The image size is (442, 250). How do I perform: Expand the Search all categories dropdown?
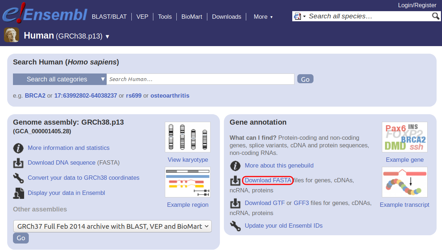[60, 79]
